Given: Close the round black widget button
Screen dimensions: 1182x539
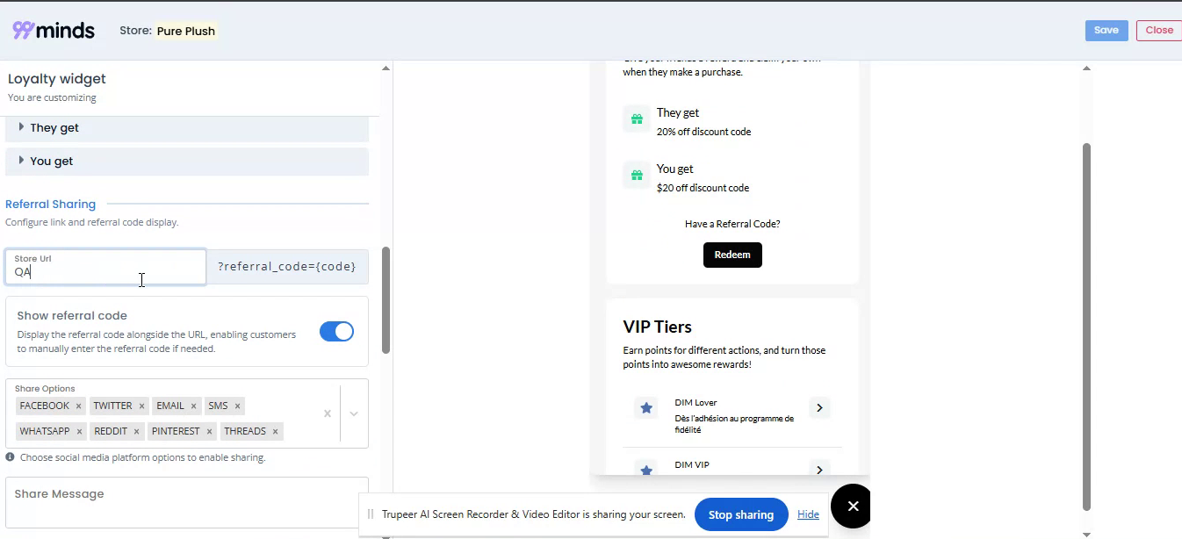Looking at the screenshot, I should point(852,506).
